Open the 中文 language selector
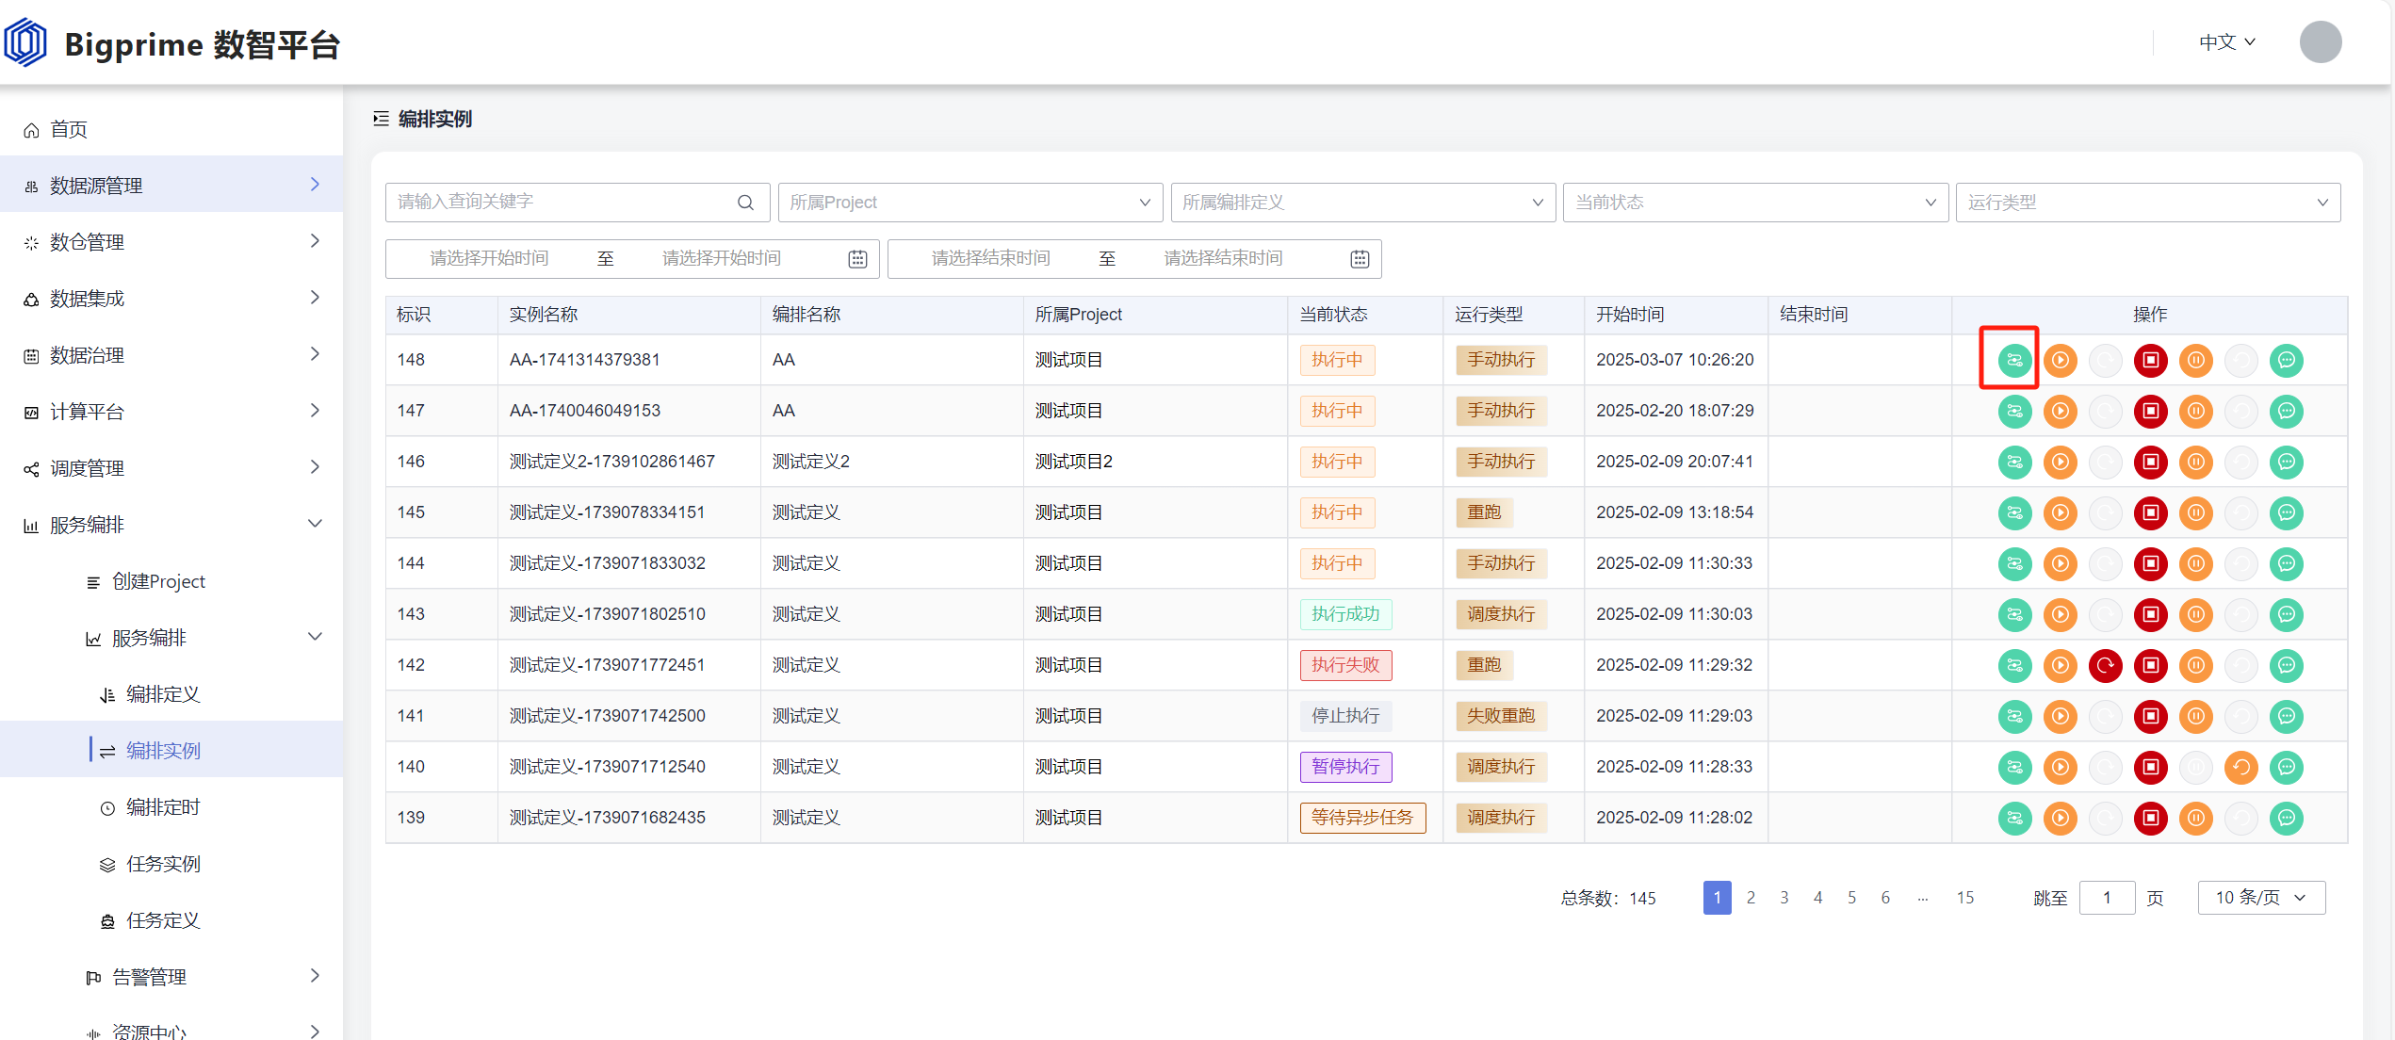The width and height of the screenshot is (2395, 1040). click(2227, 42)
